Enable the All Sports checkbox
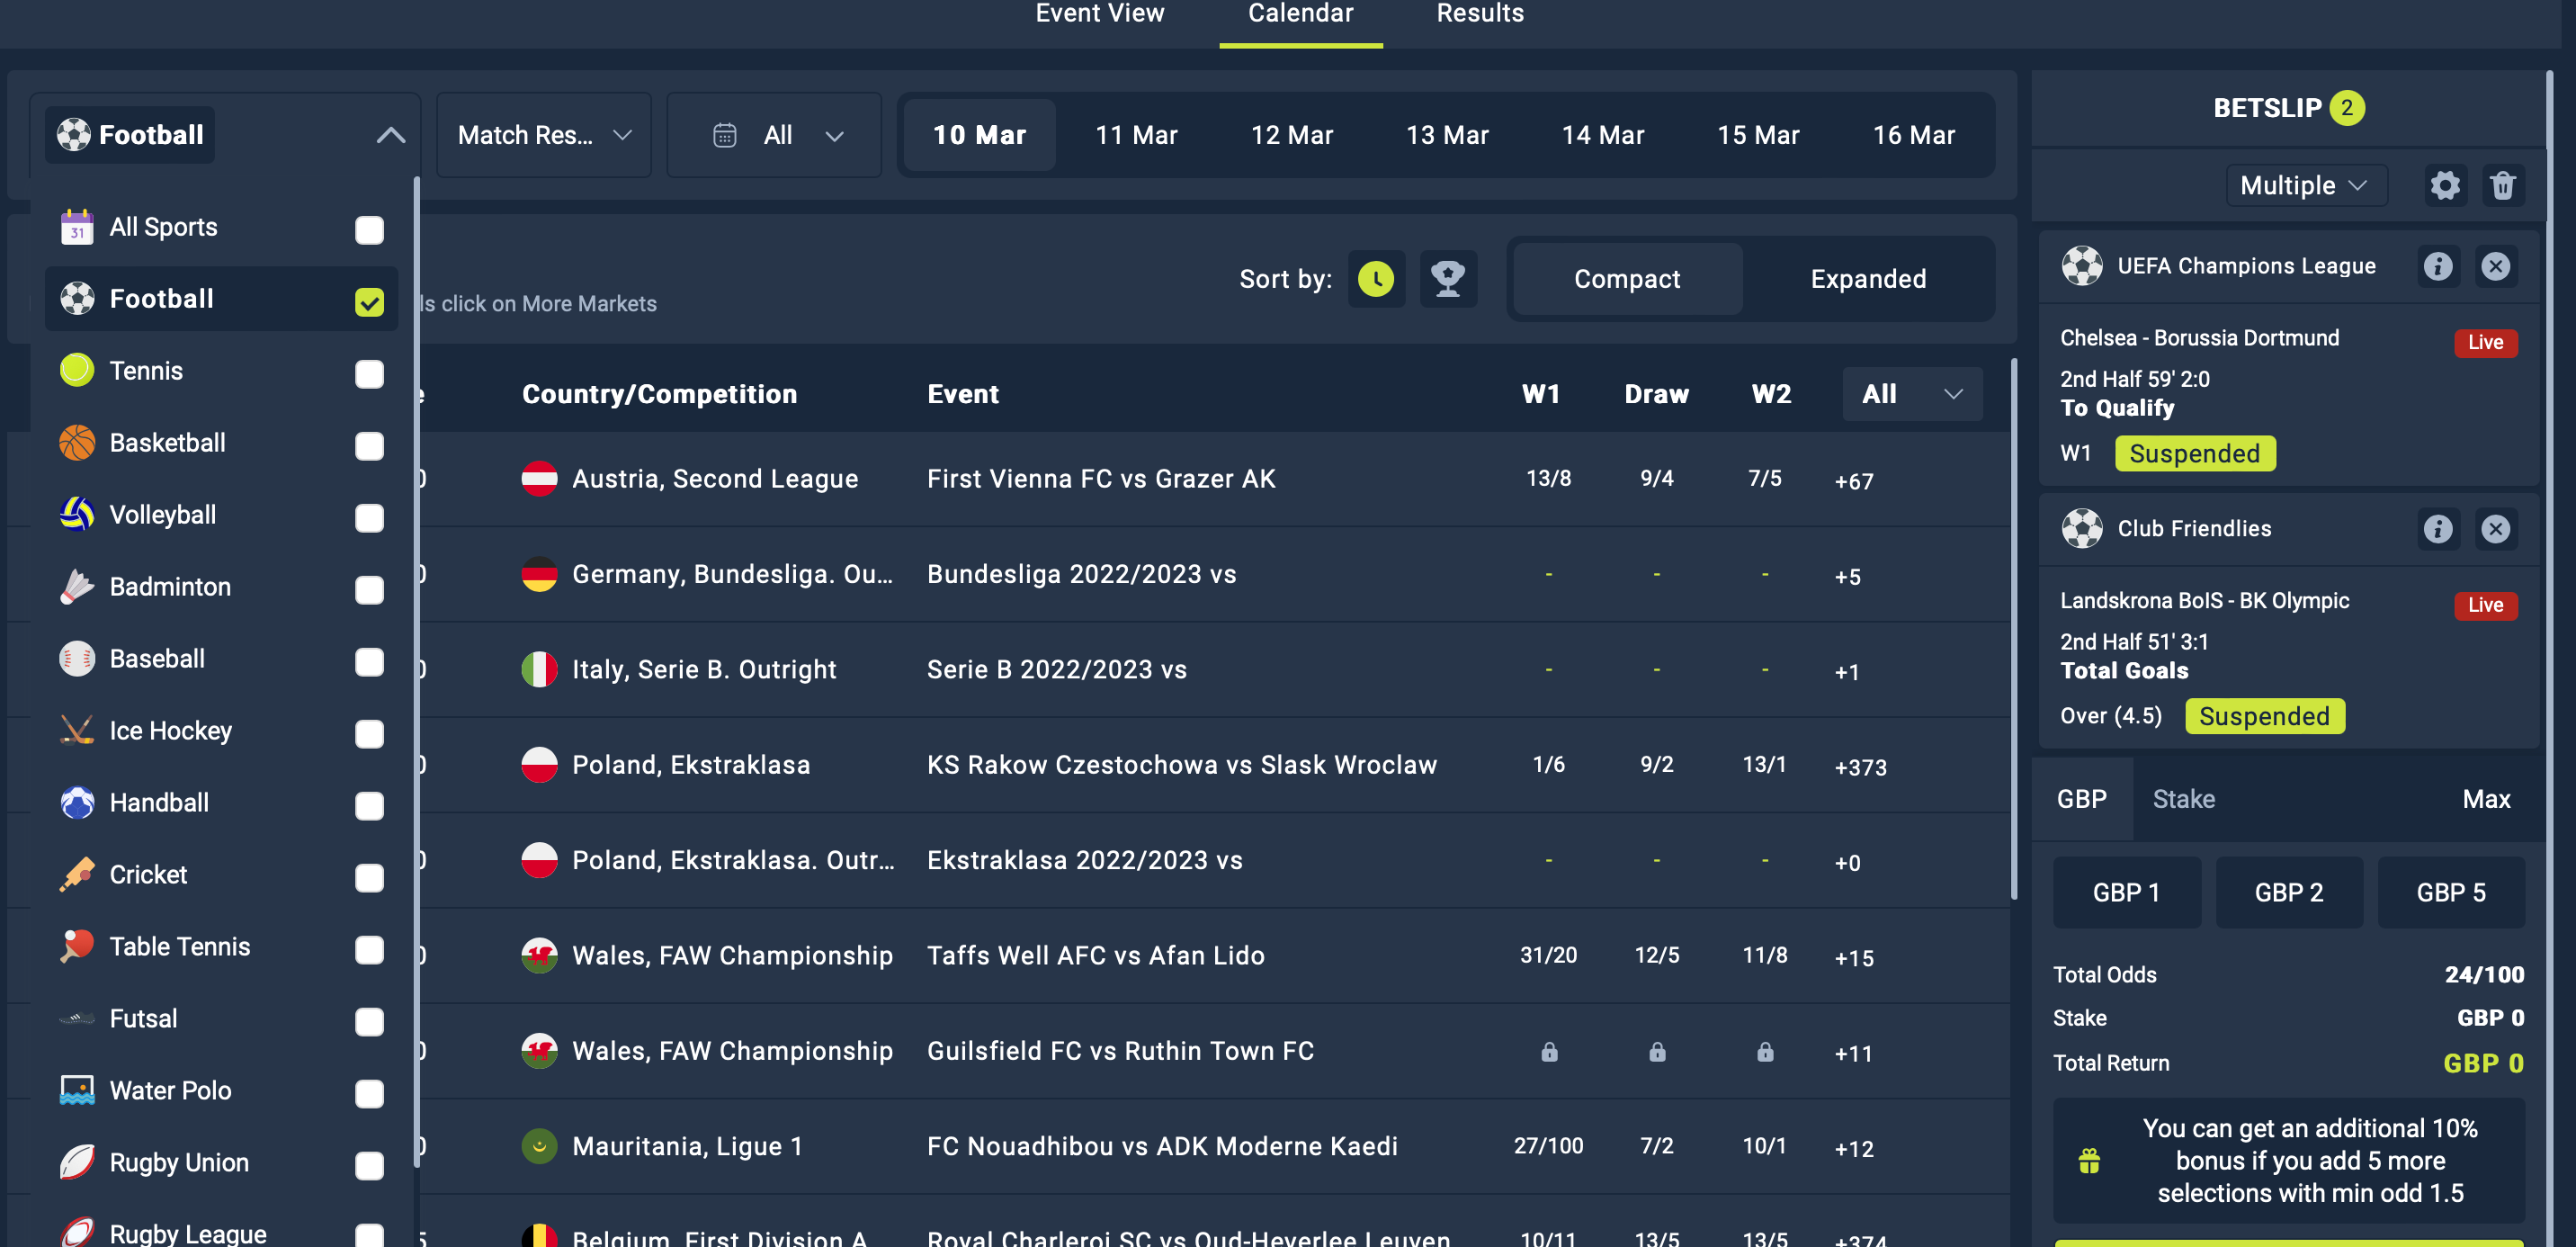The width and height of the screenshot is (2576, 1247). (369, 230)
